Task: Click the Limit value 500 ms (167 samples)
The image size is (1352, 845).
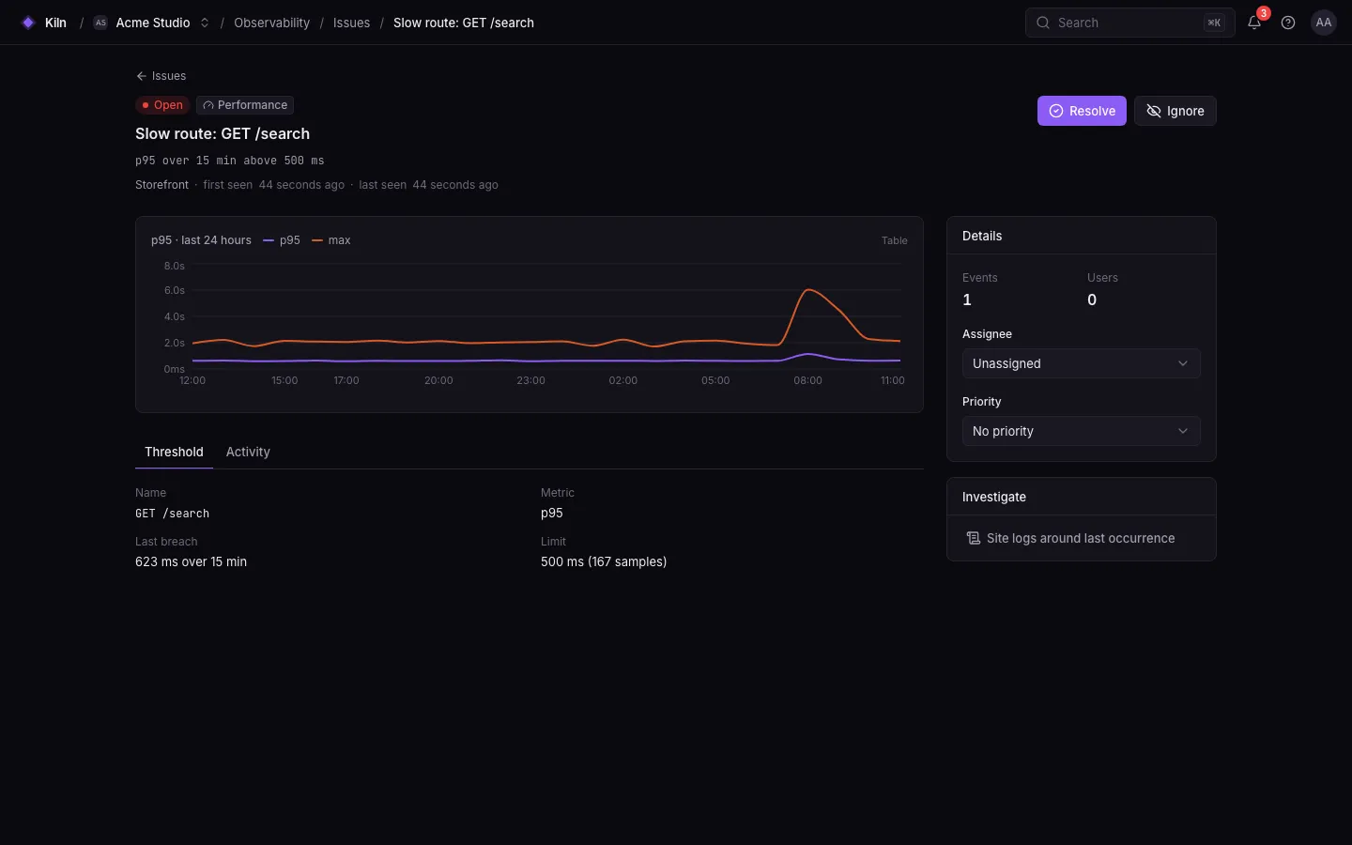Action: click(604, 561)
